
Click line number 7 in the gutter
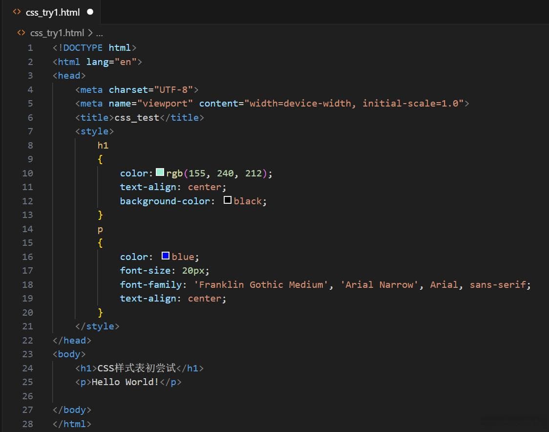tap(30, 131)
